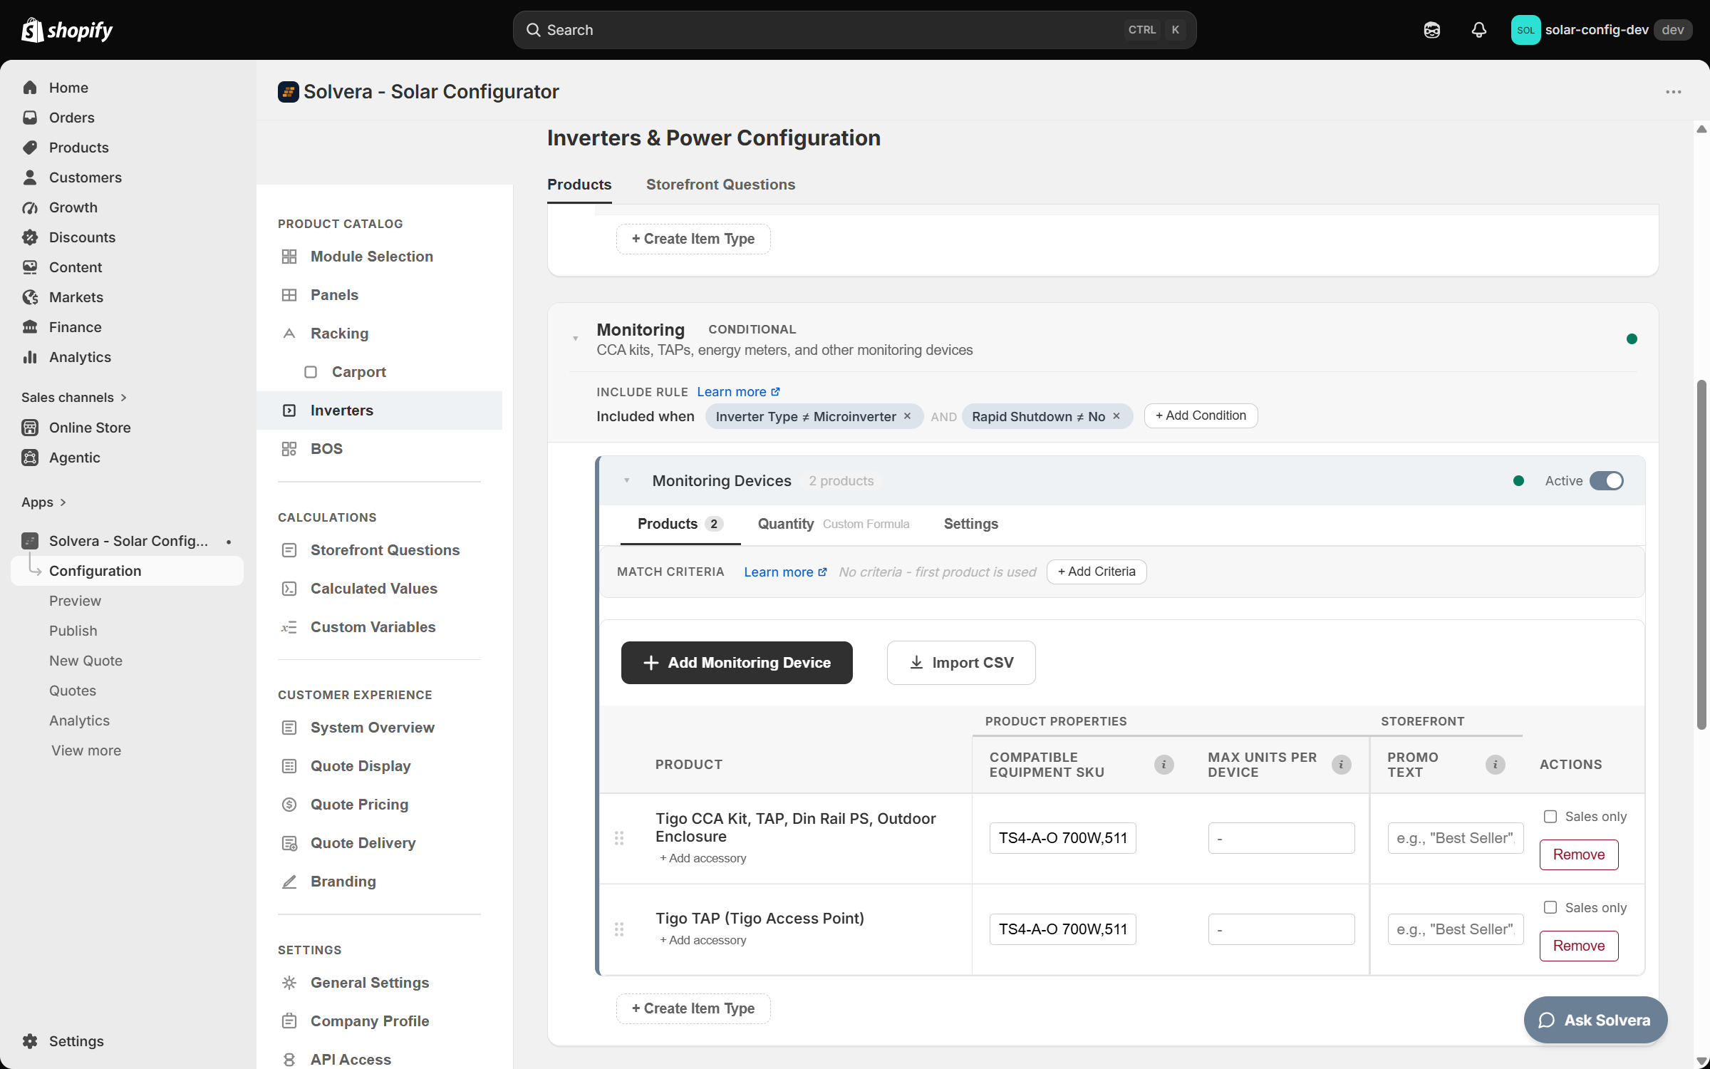Collapse the Monitoring section

pyautogui.click(x=575, y=339)
